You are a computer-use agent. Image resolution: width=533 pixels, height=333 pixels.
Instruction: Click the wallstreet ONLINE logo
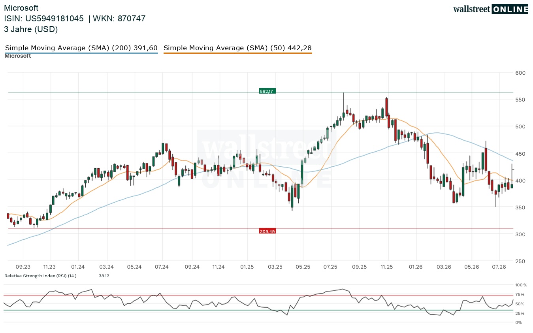coord(490,9)
